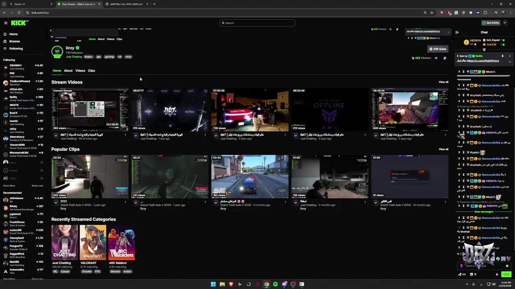
Task: Switch to channel Clips tab
Action: click(91, 71)
